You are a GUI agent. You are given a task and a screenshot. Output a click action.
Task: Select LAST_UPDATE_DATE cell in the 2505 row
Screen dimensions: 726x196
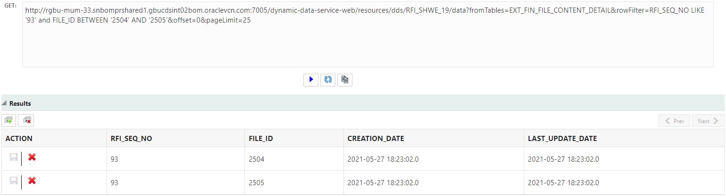[624, 182]
